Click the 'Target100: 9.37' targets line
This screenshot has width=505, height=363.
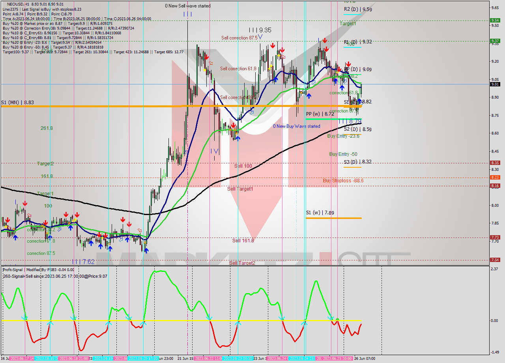click(x=93, y=52)
